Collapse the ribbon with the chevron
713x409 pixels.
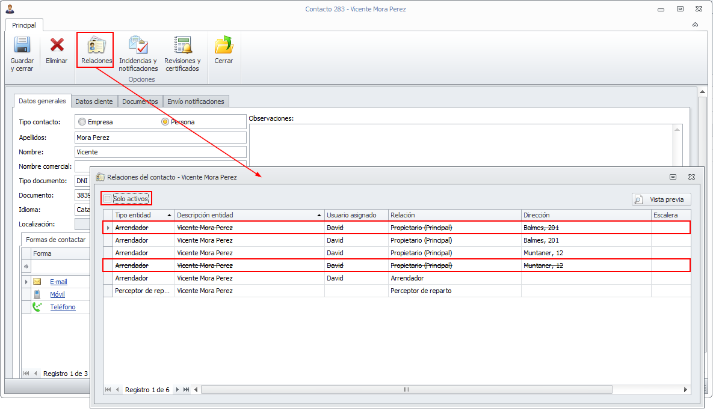[x=695, y=25]
